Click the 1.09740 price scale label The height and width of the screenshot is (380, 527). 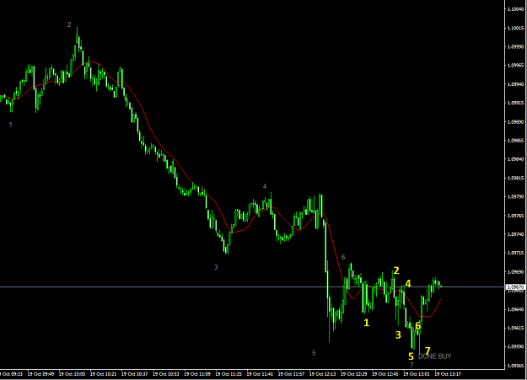[516, 234]
